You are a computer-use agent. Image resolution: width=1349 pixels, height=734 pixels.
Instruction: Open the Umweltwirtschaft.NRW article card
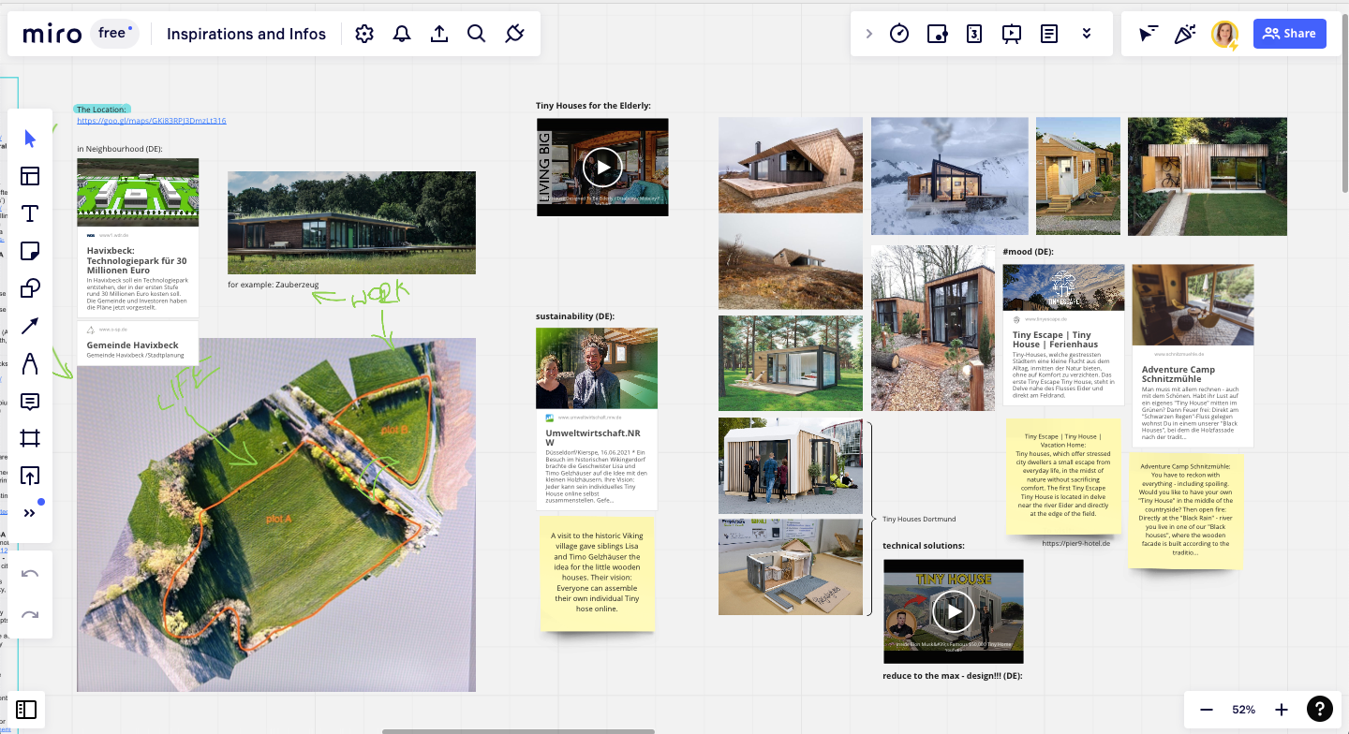[x=597, y=418]
